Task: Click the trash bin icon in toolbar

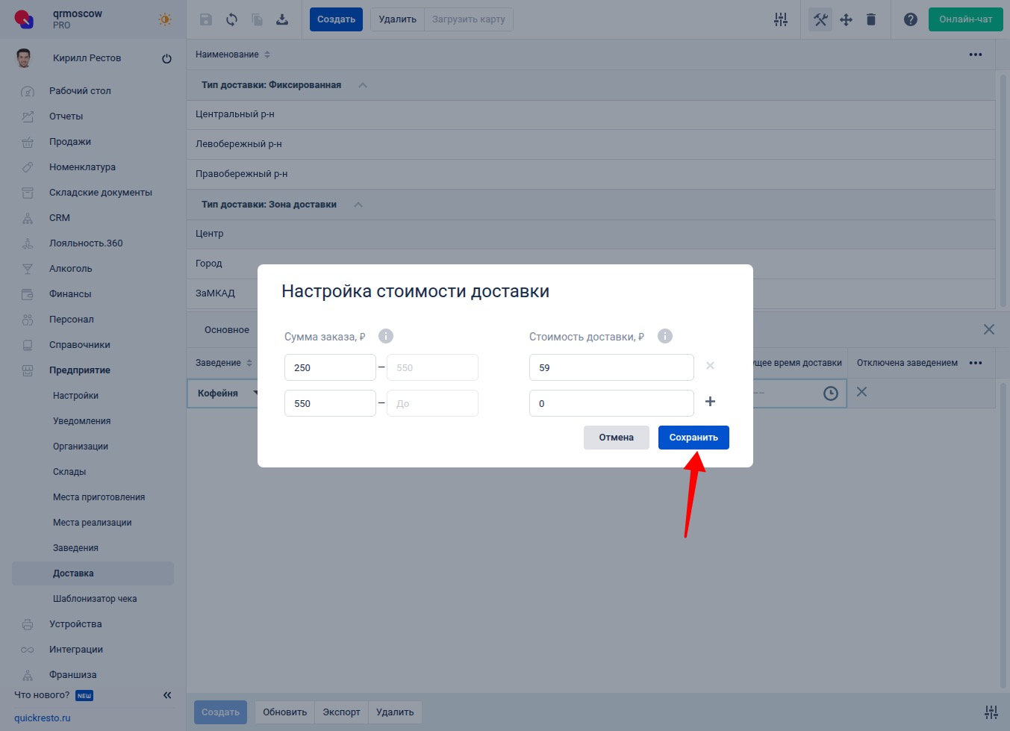Action: pos(870,19)
